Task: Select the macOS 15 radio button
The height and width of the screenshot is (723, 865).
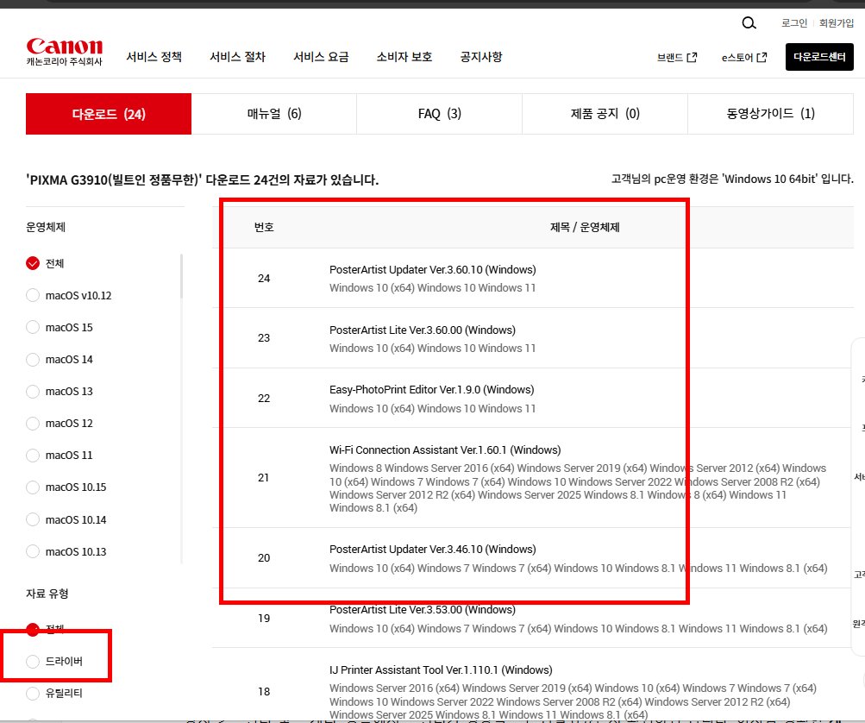Action: (x=32, y=327)
